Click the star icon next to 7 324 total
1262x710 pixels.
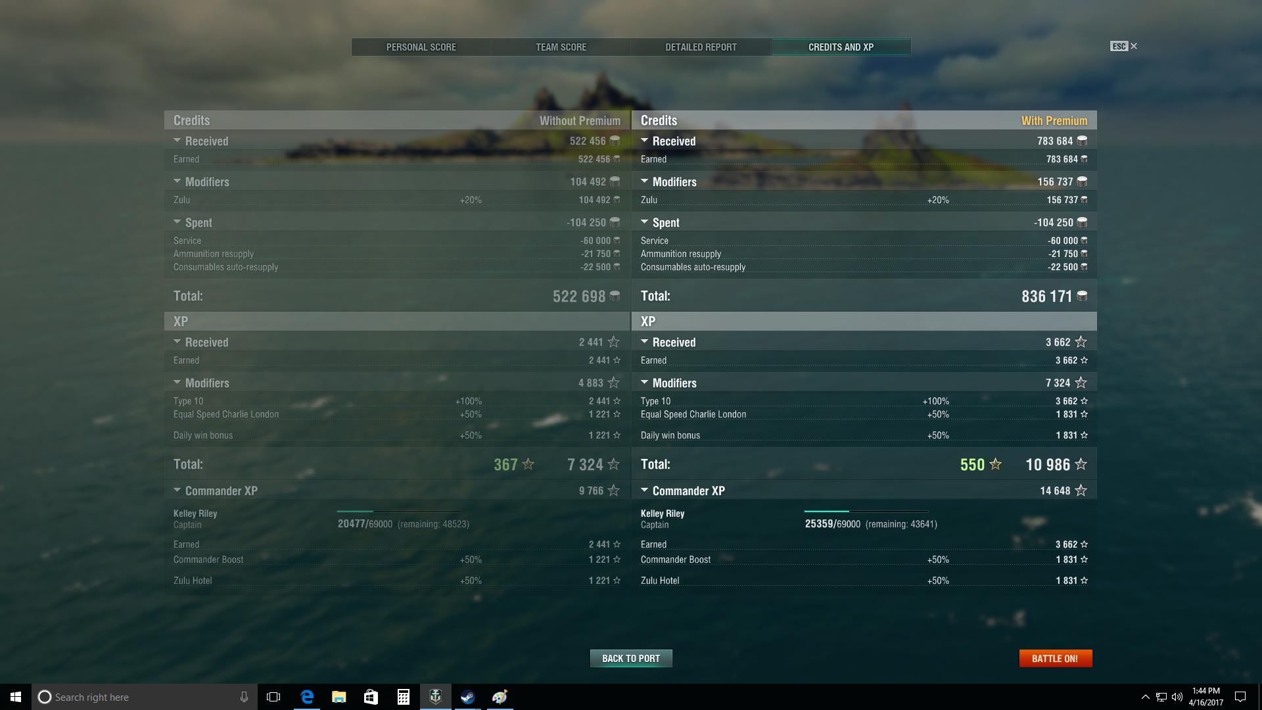point(614,464)
